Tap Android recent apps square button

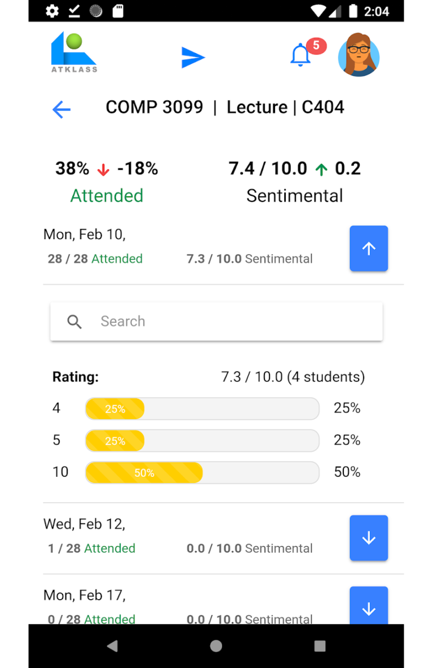click(320, 646)
